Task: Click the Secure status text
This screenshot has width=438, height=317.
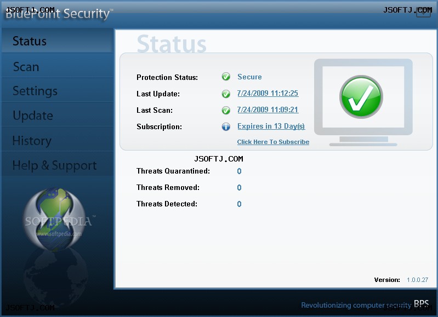Action: coord(249,77)
